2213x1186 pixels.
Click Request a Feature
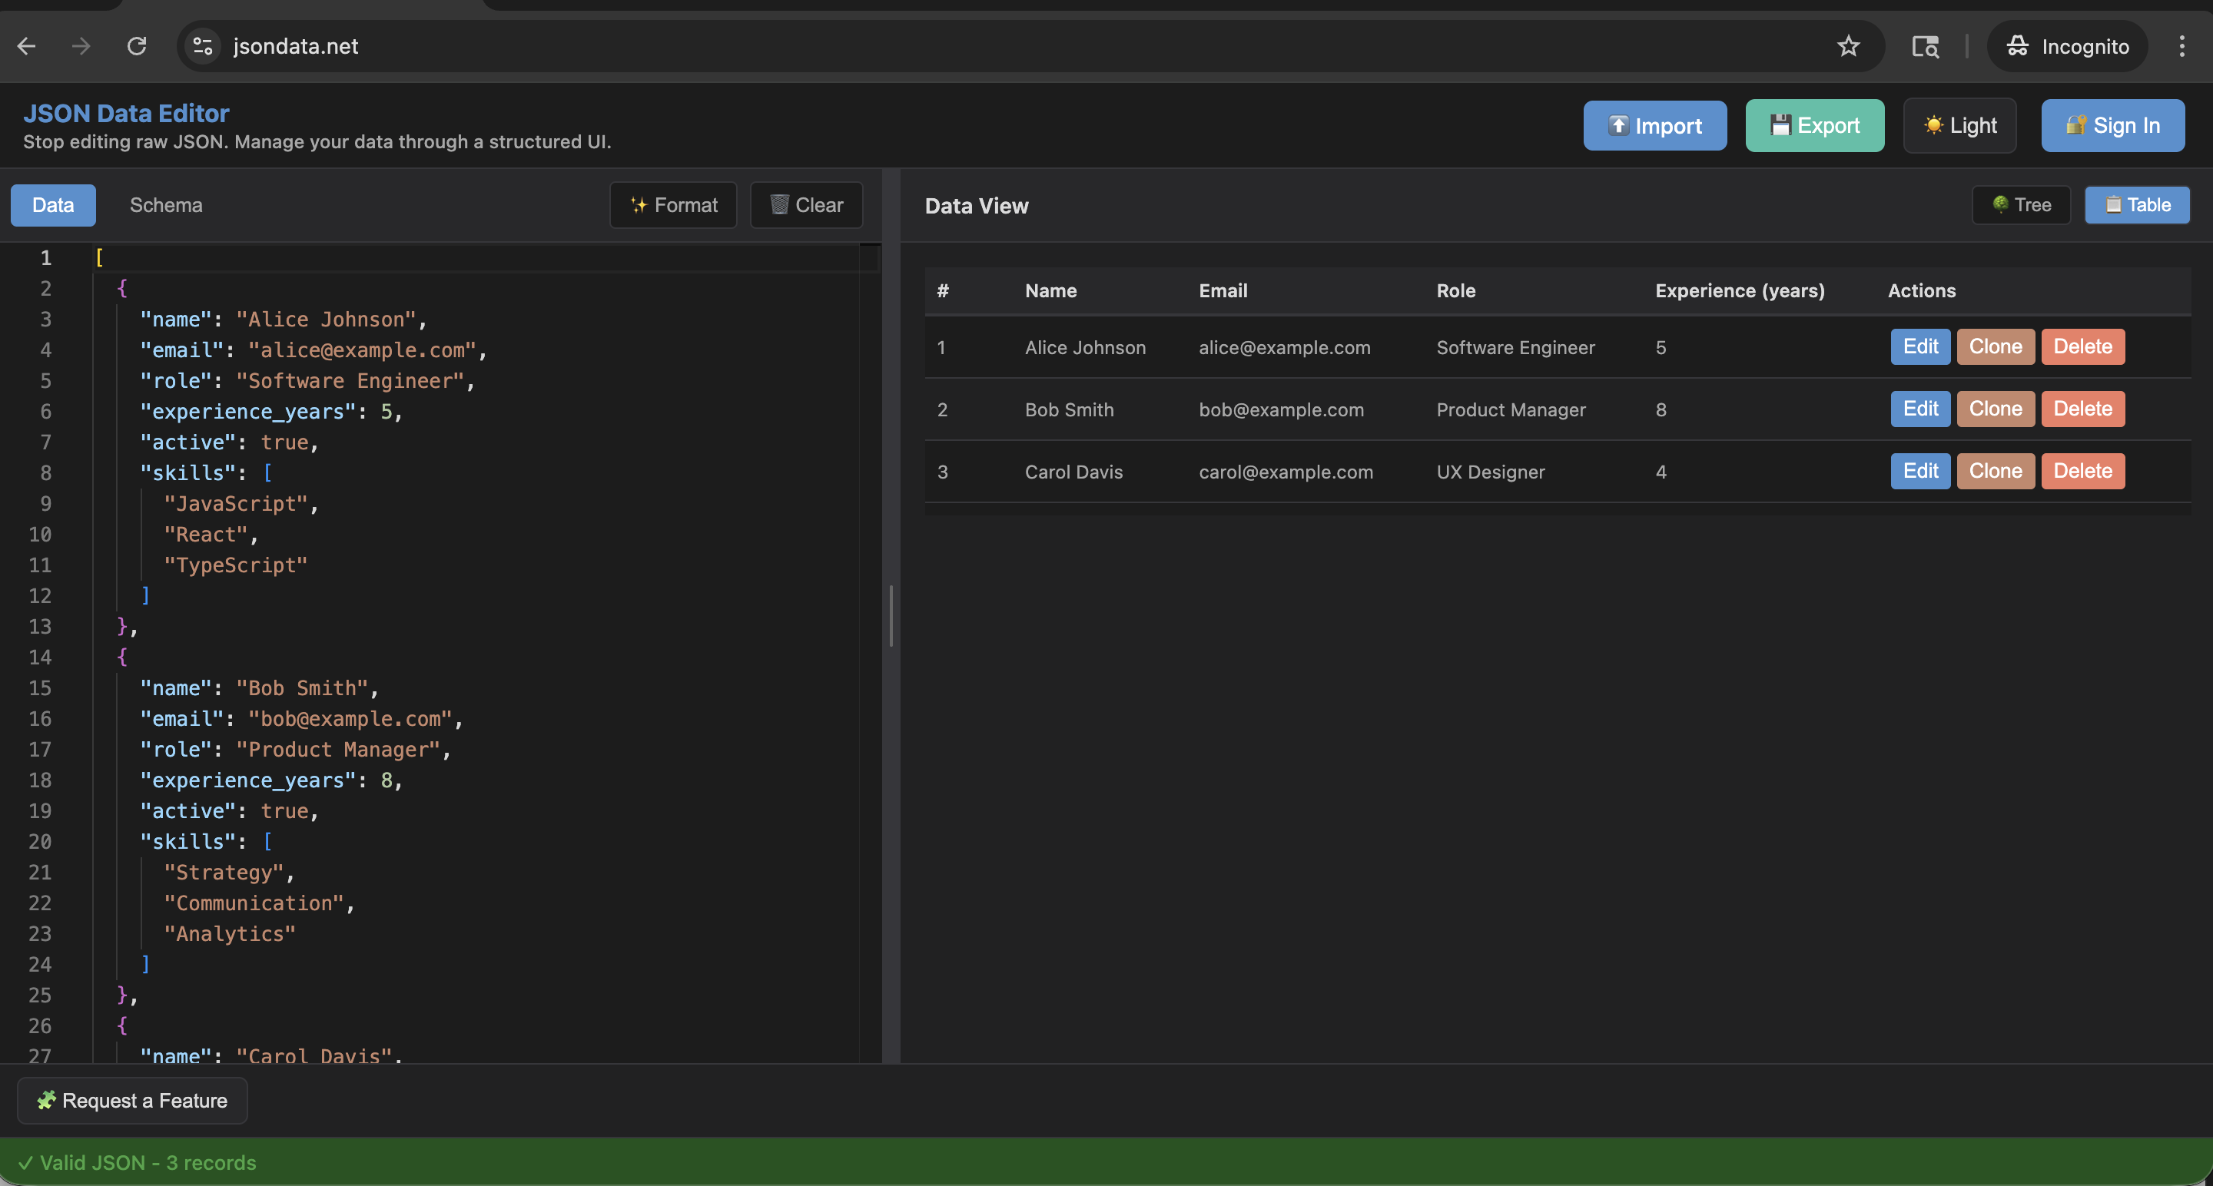[131, 1100]
